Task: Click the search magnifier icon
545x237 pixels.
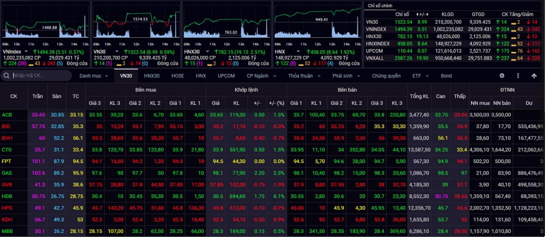Action: coord(6,76)
